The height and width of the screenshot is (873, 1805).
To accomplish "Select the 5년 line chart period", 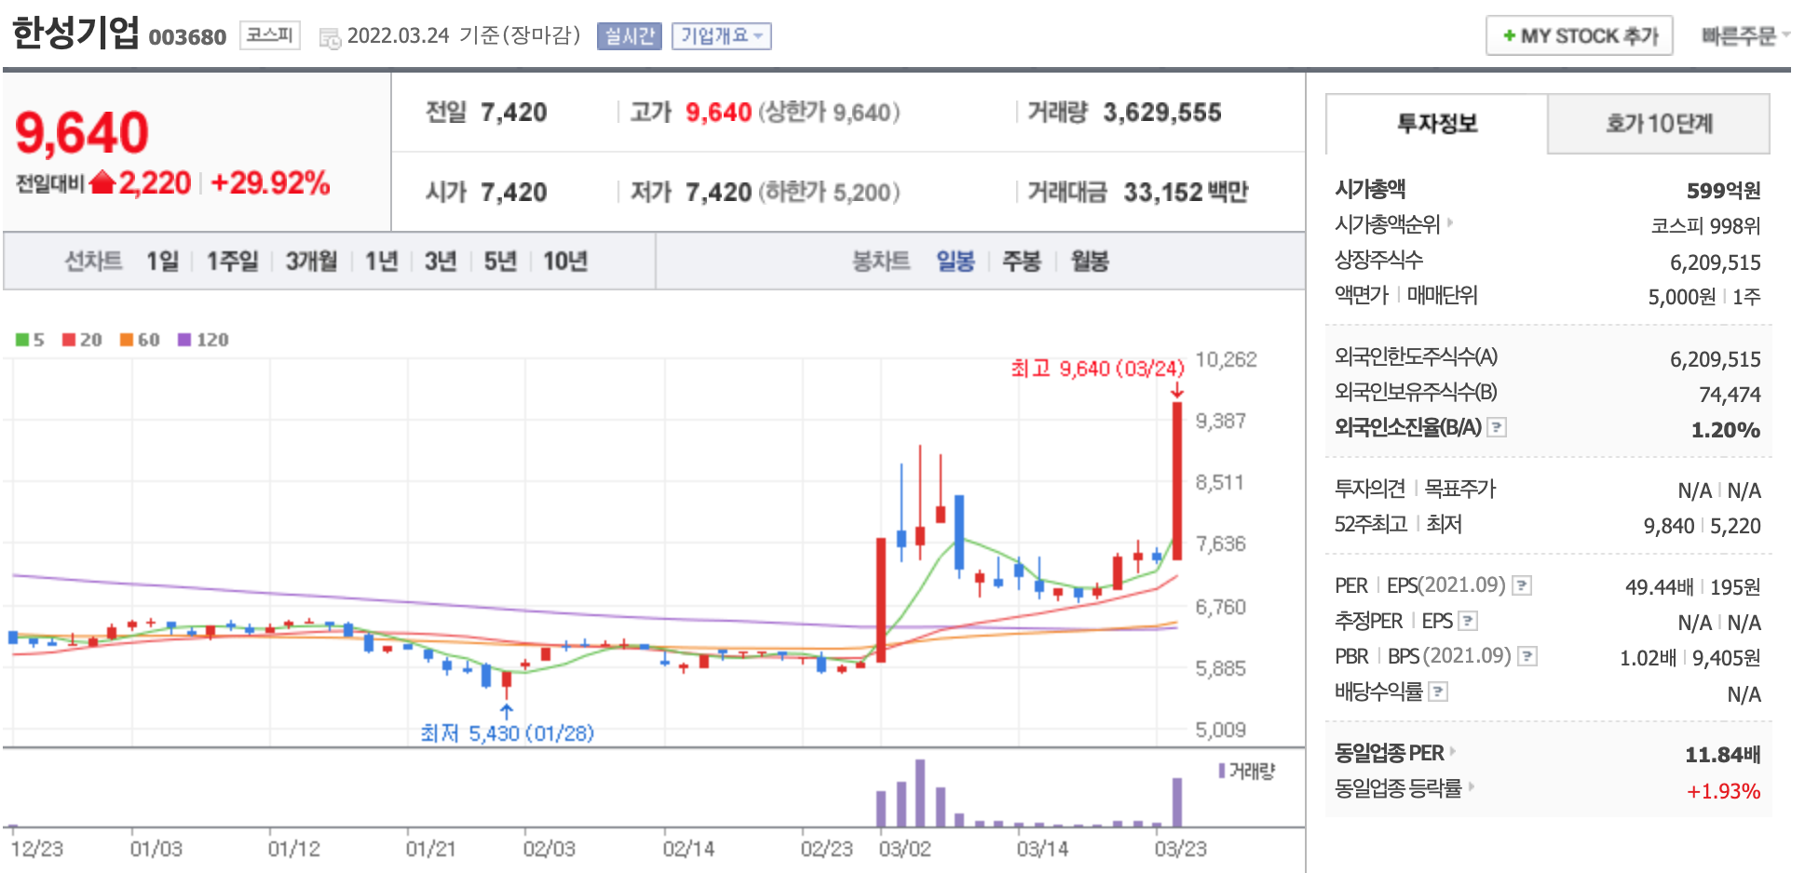I will coord(500,262).
